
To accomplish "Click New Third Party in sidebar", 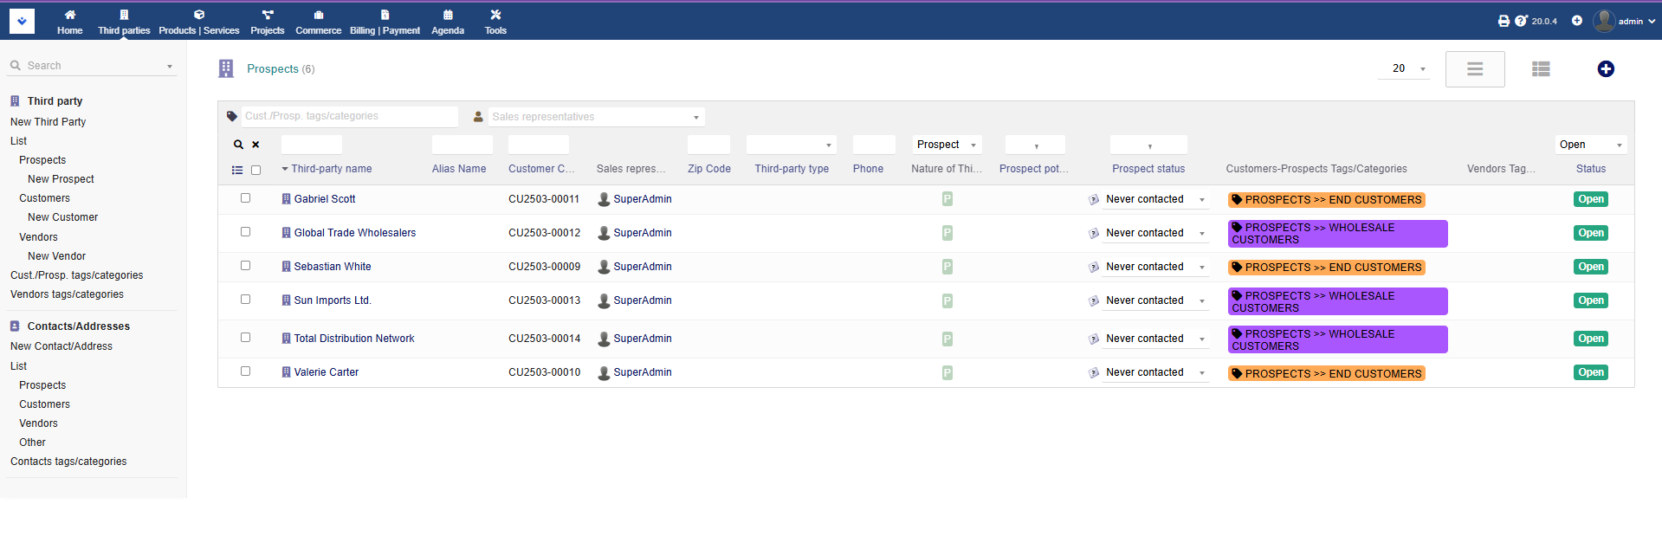I will [x=48, y=122].
